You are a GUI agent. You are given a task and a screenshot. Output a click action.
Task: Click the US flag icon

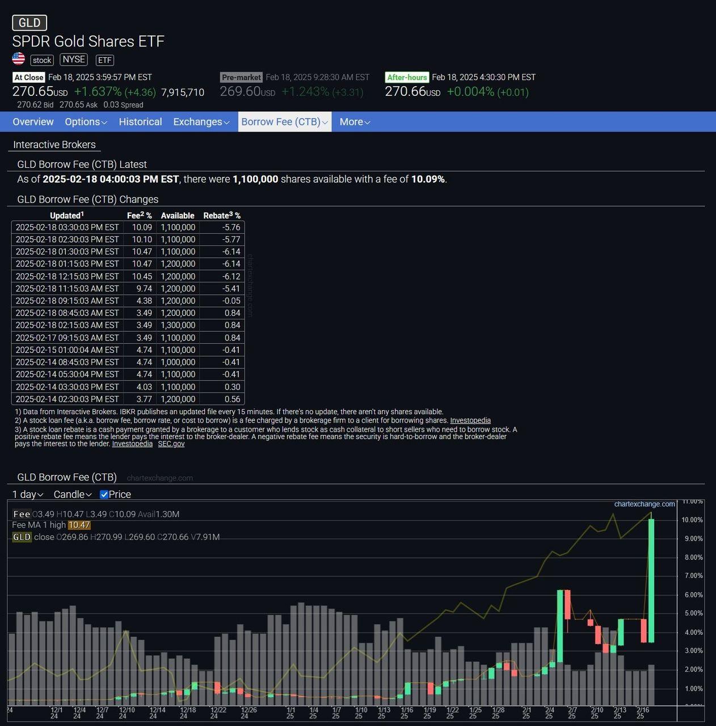pyautogui.click(x=19, y=59)
